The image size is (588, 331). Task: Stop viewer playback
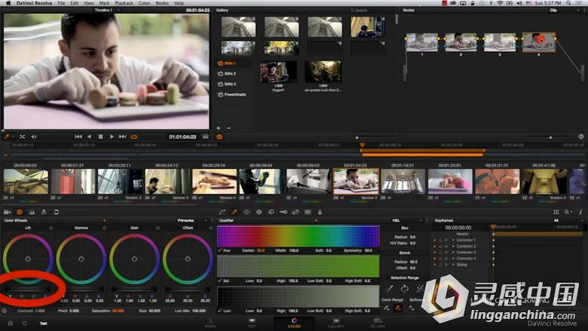[x=100, y=136]
